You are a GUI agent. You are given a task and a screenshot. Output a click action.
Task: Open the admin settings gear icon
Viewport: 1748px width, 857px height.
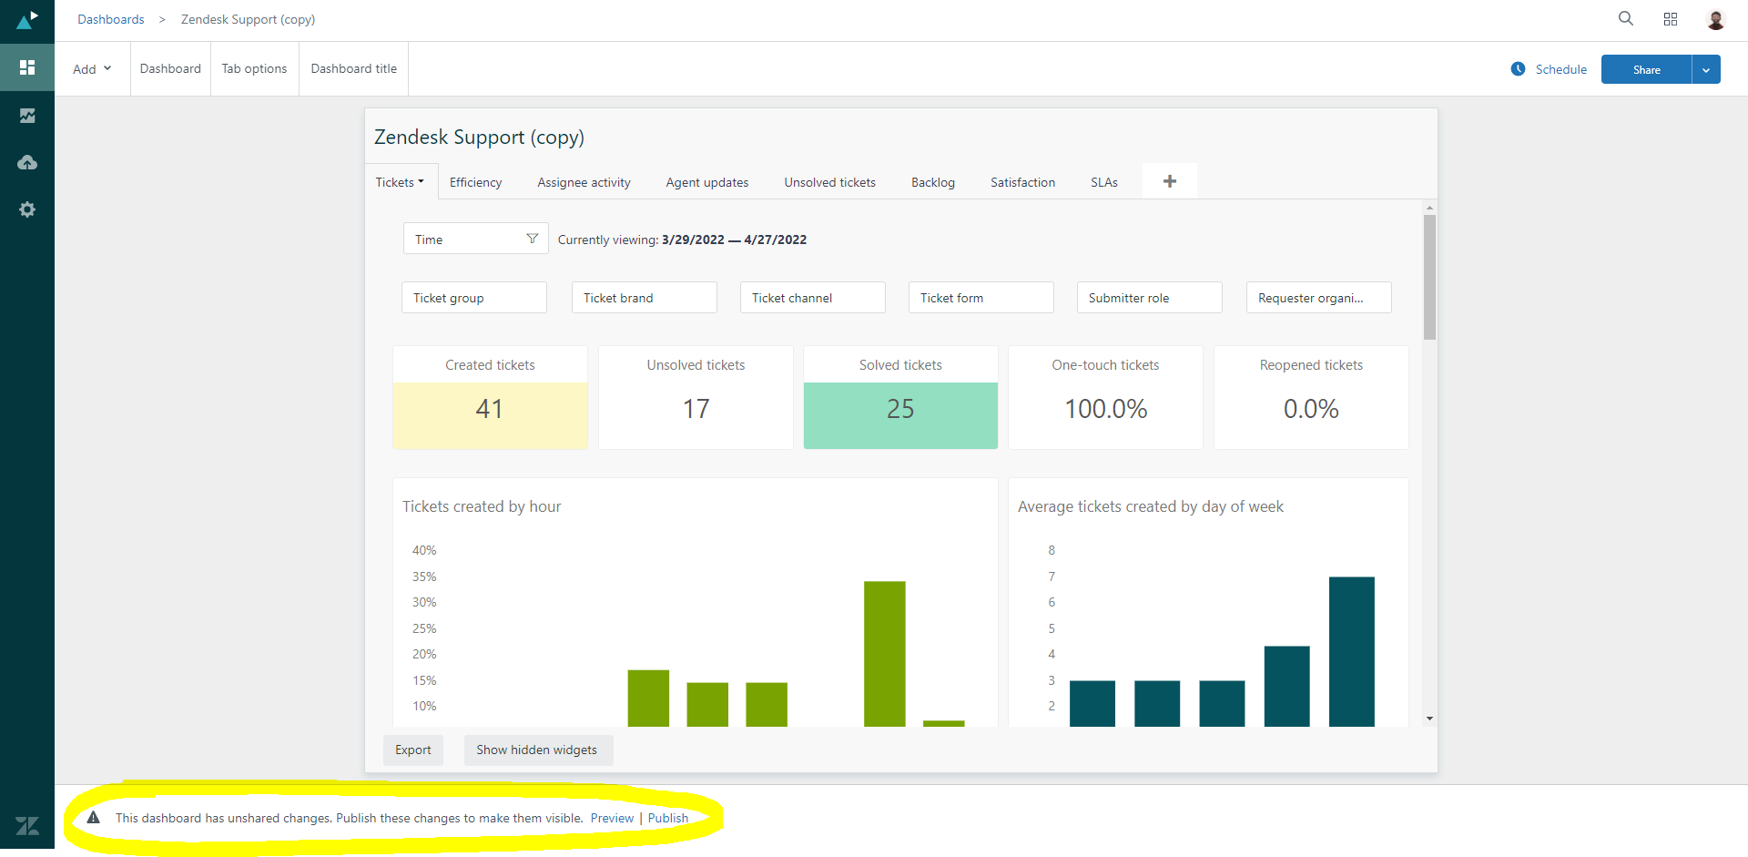coord(27,209)
